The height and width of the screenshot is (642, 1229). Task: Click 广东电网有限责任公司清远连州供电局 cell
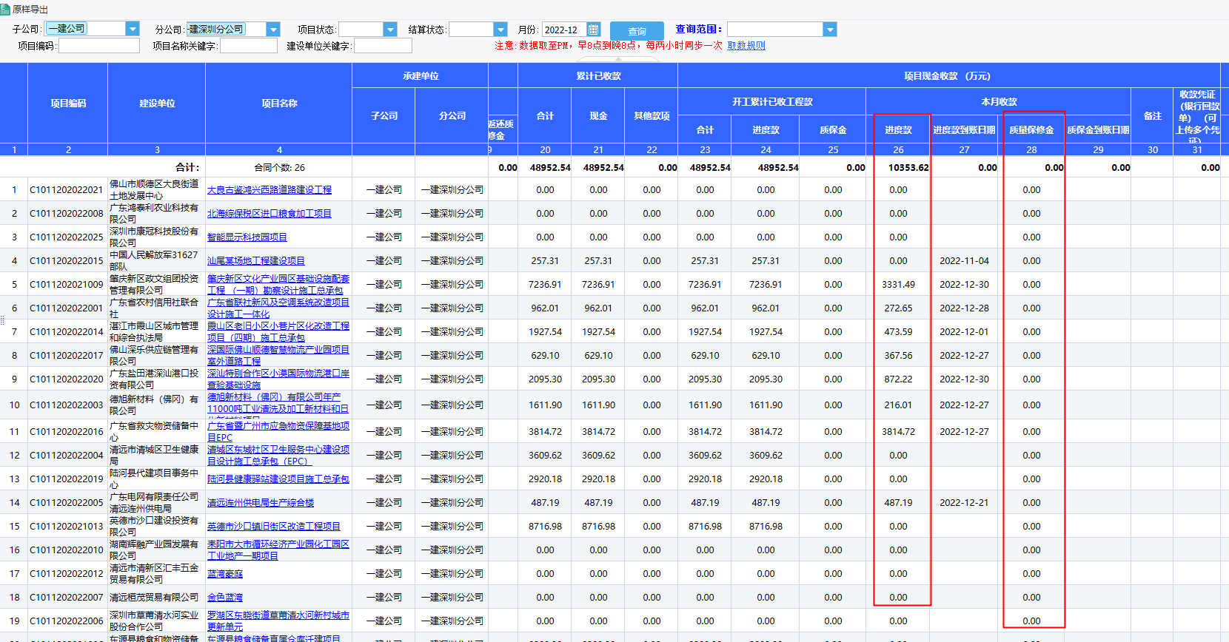[x=157, y=503]
